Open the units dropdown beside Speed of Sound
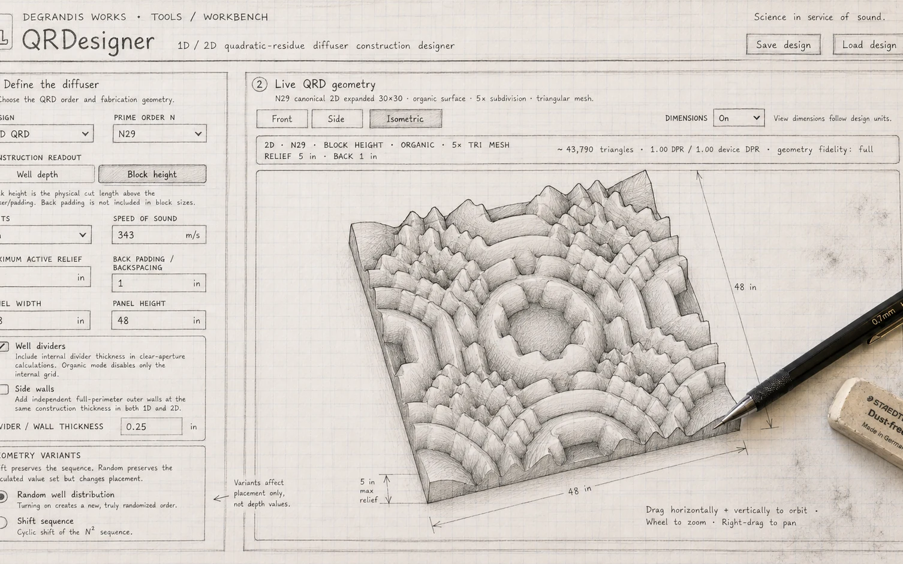Screen dimensions: 903x564 click(45, 235)
